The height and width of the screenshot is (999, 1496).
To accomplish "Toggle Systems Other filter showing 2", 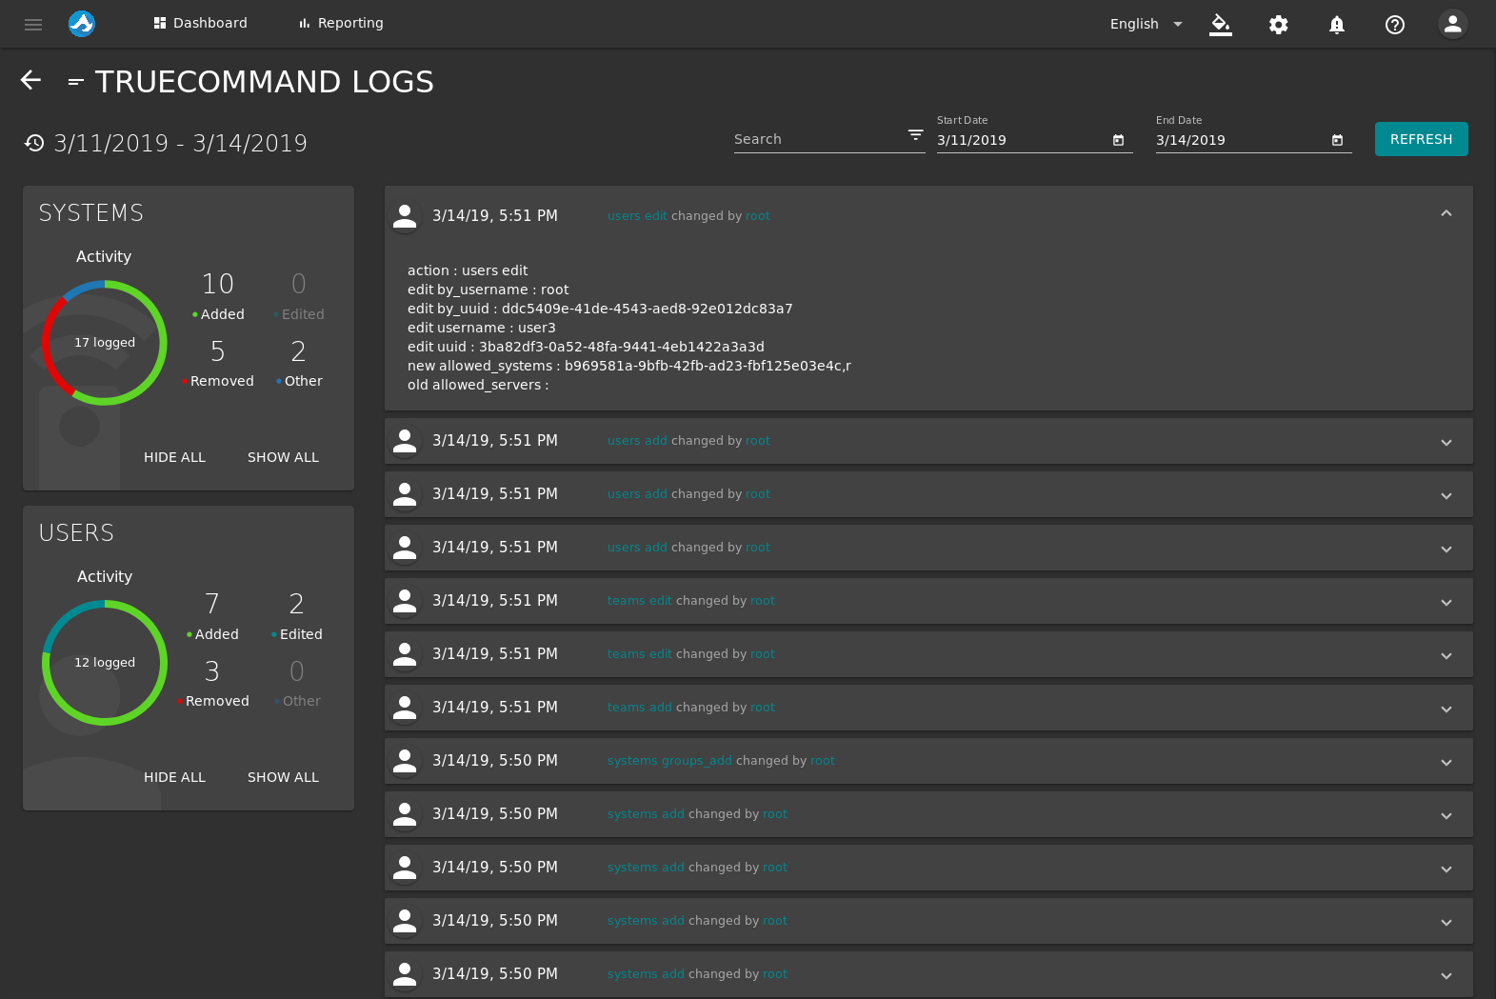I will (x=298, y=364).
